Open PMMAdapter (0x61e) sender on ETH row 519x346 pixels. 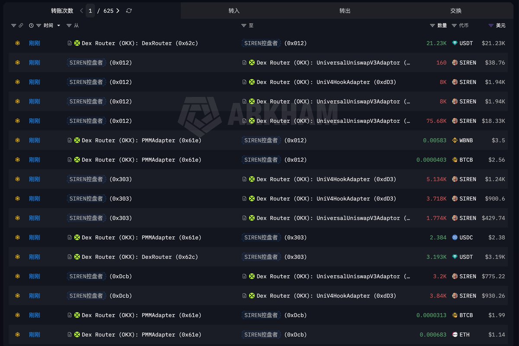(x=141, y=335)
